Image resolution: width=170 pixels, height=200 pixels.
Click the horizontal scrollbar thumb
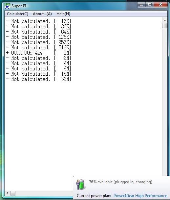coord(13,193)
